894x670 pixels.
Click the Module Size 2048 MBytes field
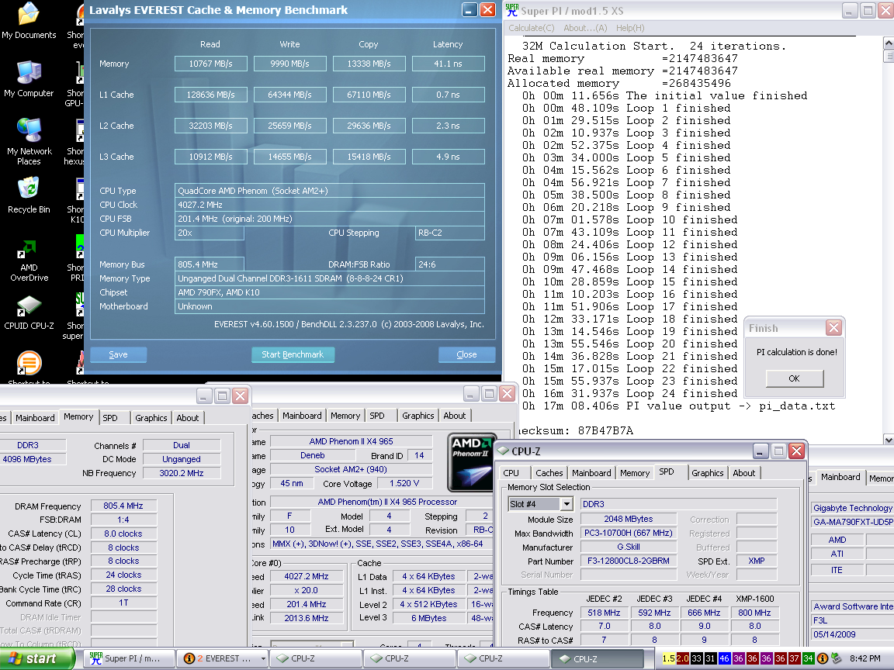629,519
